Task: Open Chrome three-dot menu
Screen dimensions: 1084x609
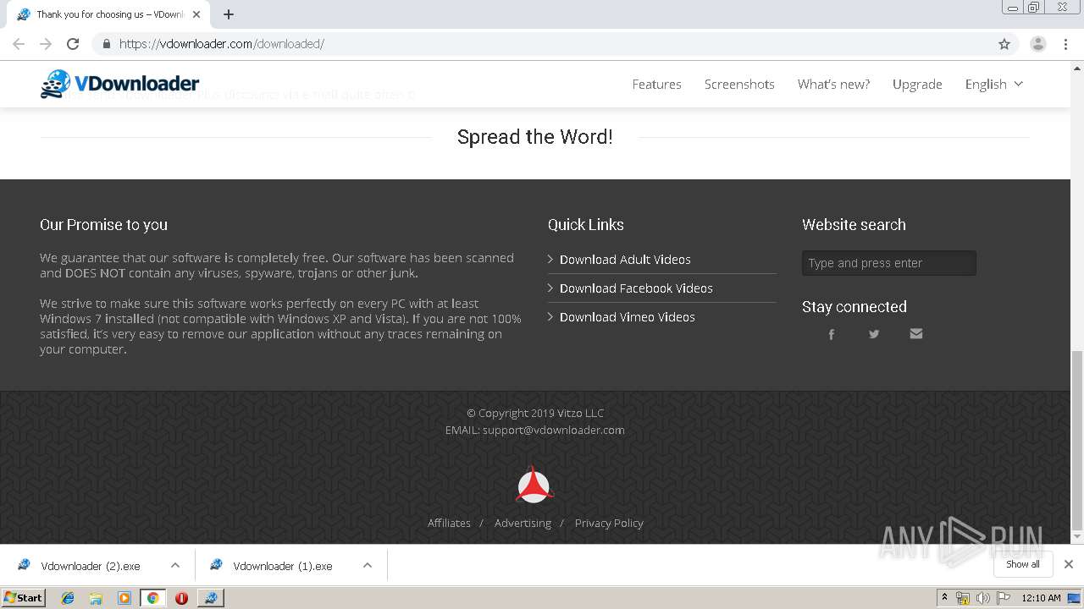Action: pos(1065,44)
